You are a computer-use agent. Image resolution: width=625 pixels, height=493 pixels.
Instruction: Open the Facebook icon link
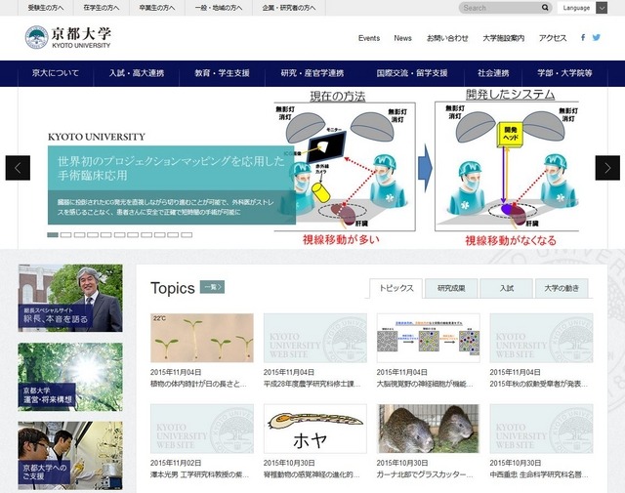(583, 37)
